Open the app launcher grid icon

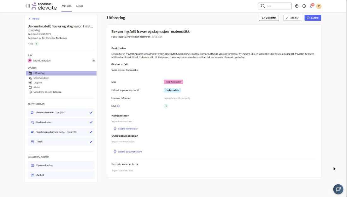pos(28,6)
